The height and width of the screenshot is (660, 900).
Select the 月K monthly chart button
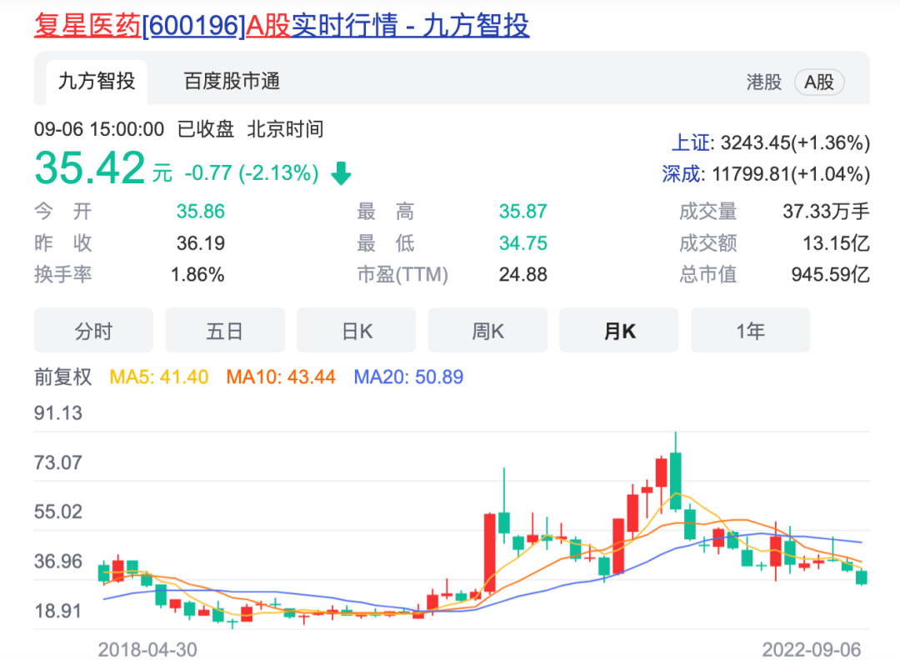[619, 331]
